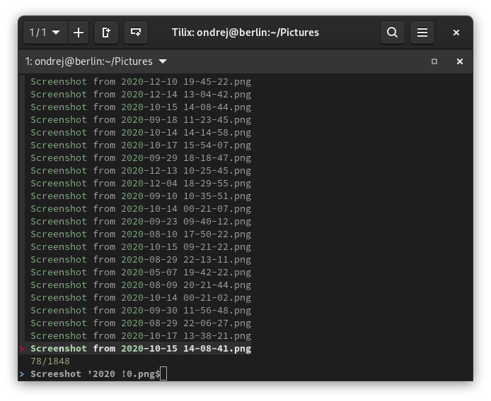
Task: Open the 1/1 session switcher dropdown
Action: 45,32
